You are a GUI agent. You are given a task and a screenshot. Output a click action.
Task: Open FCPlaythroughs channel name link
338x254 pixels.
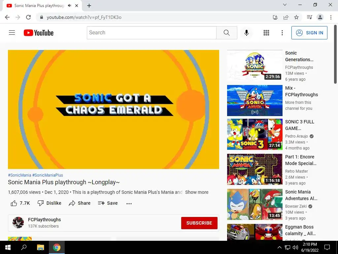(45, 220)
